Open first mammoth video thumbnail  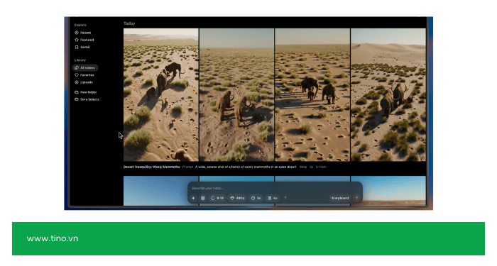(161, 94)
